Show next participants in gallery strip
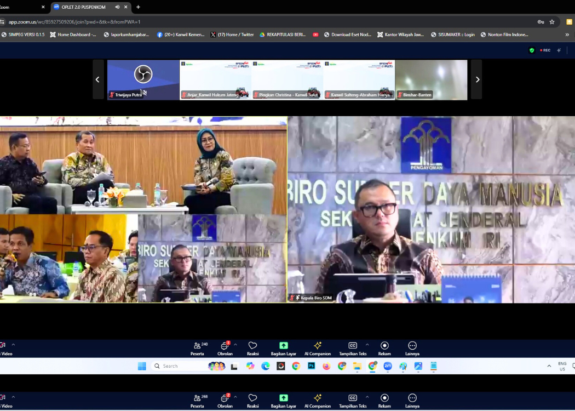Screen dimensions: 575x411 pos(477,79)
